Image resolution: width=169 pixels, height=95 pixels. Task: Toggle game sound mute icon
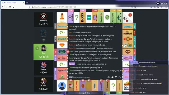click(109, 77)
